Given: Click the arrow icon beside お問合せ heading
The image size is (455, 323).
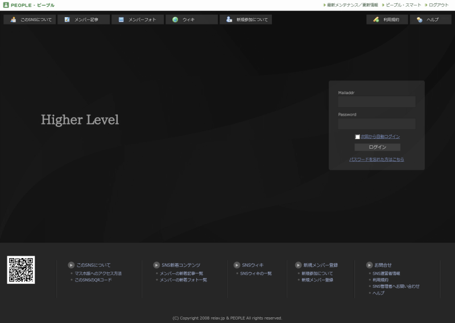Looking at the screenshot, I should pyautogui.click(x=369, y=265).
